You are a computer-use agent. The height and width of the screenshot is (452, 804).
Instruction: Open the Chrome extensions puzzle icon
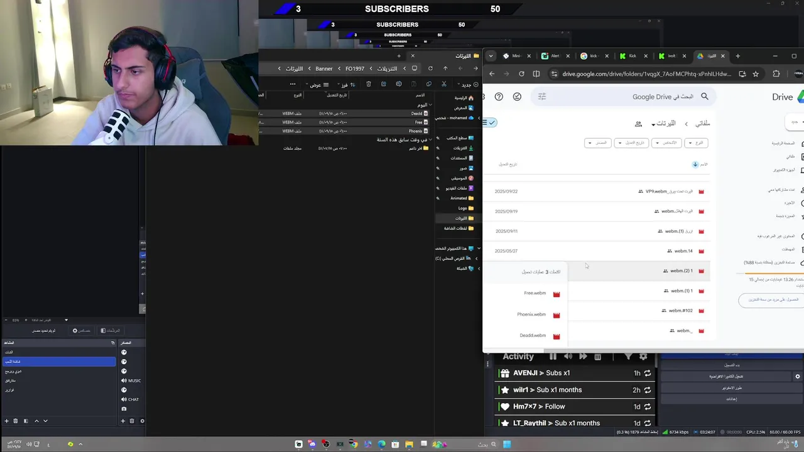click(x=776, y=73)
